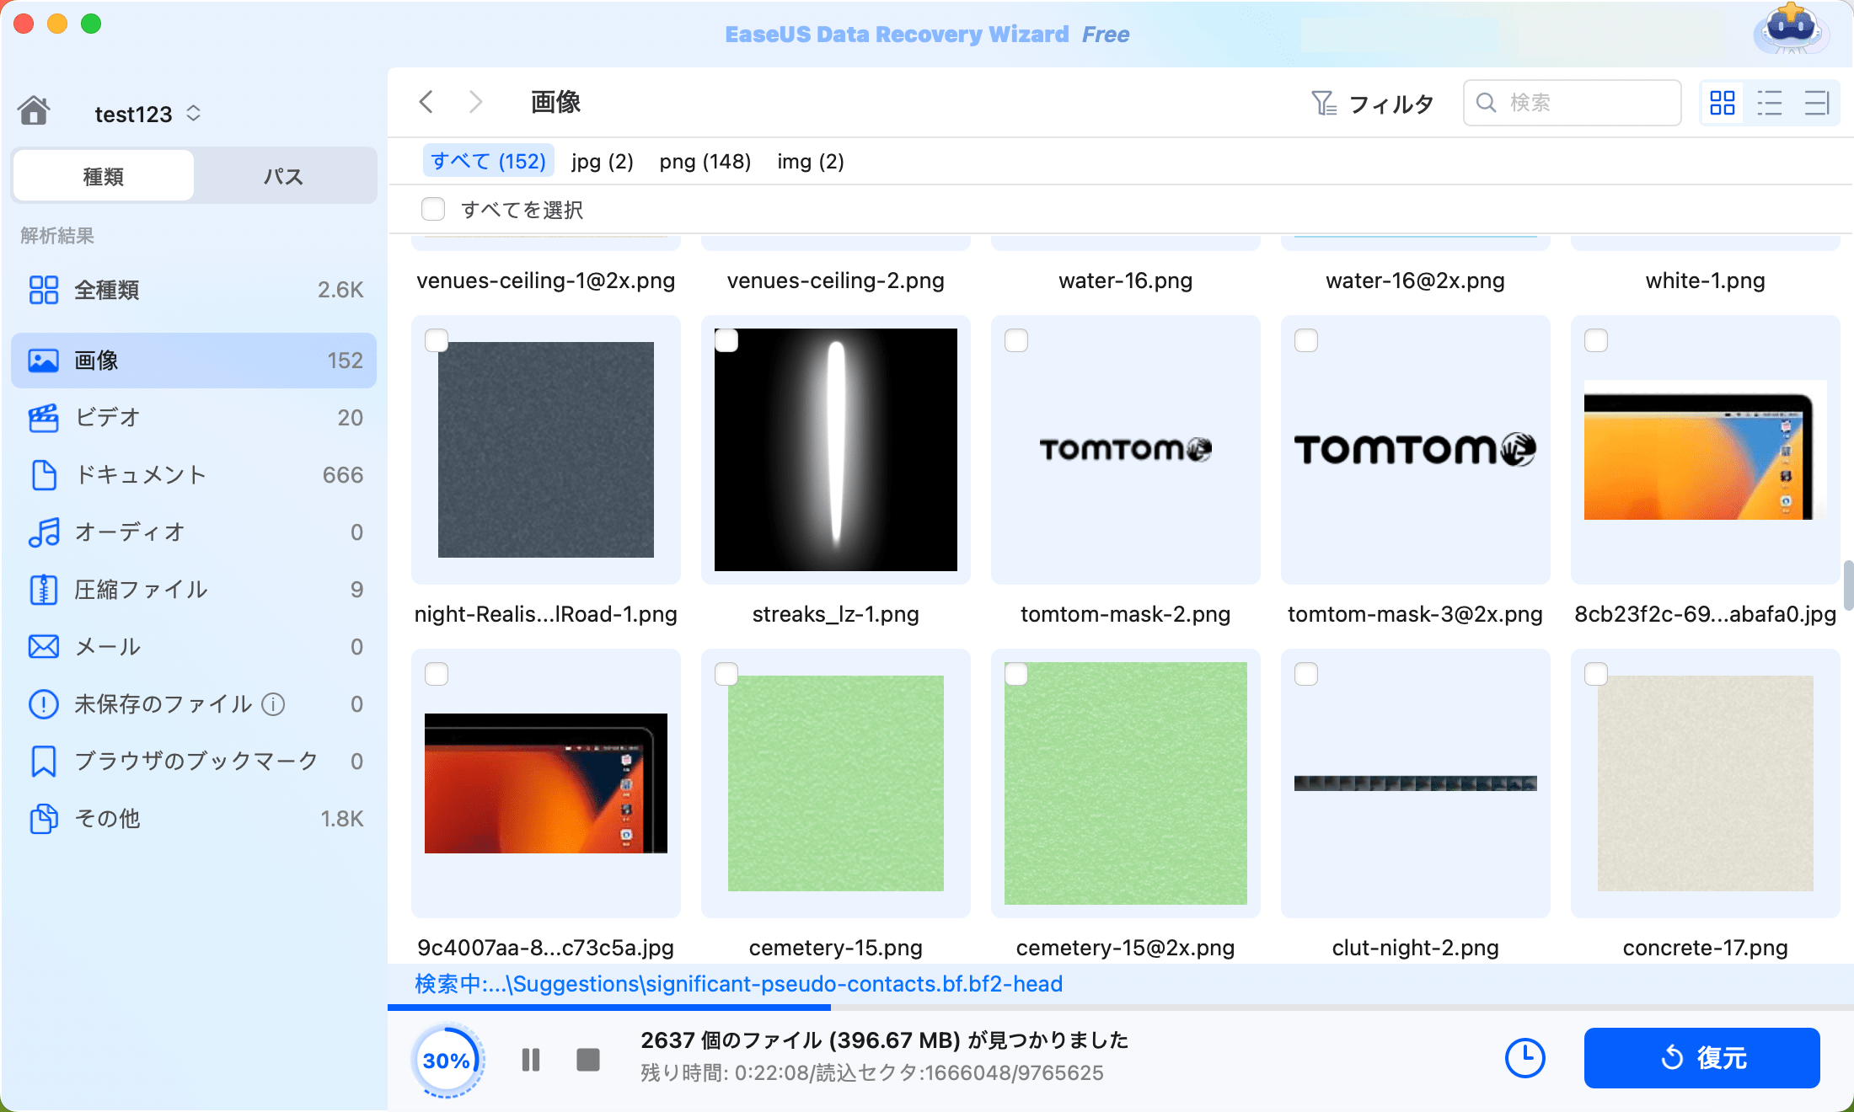The width and height of the screenshot is (1854, 1112).
Task: Open the その他 category icon
Action: [x=43, y=819]
